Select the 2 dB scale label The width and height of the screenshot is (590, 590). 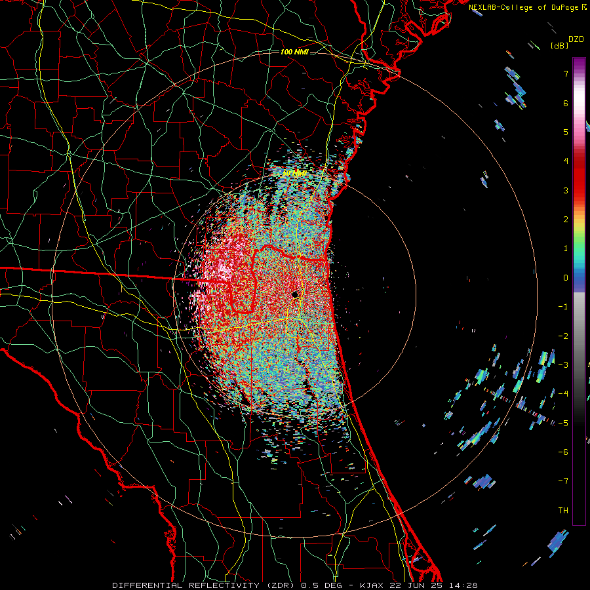click(566, 220)
